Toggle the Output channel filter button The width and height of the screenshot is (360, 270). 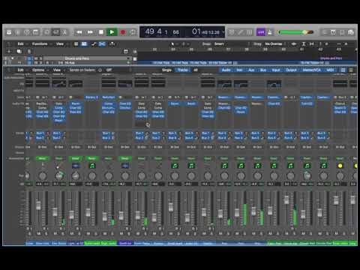click(291, 70)
